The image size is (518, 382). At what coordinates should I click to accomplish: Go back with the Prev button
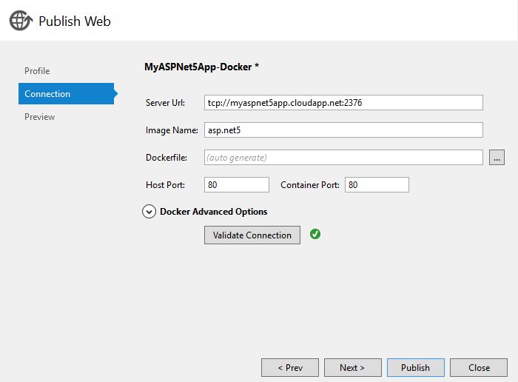[x=290, y=368]
